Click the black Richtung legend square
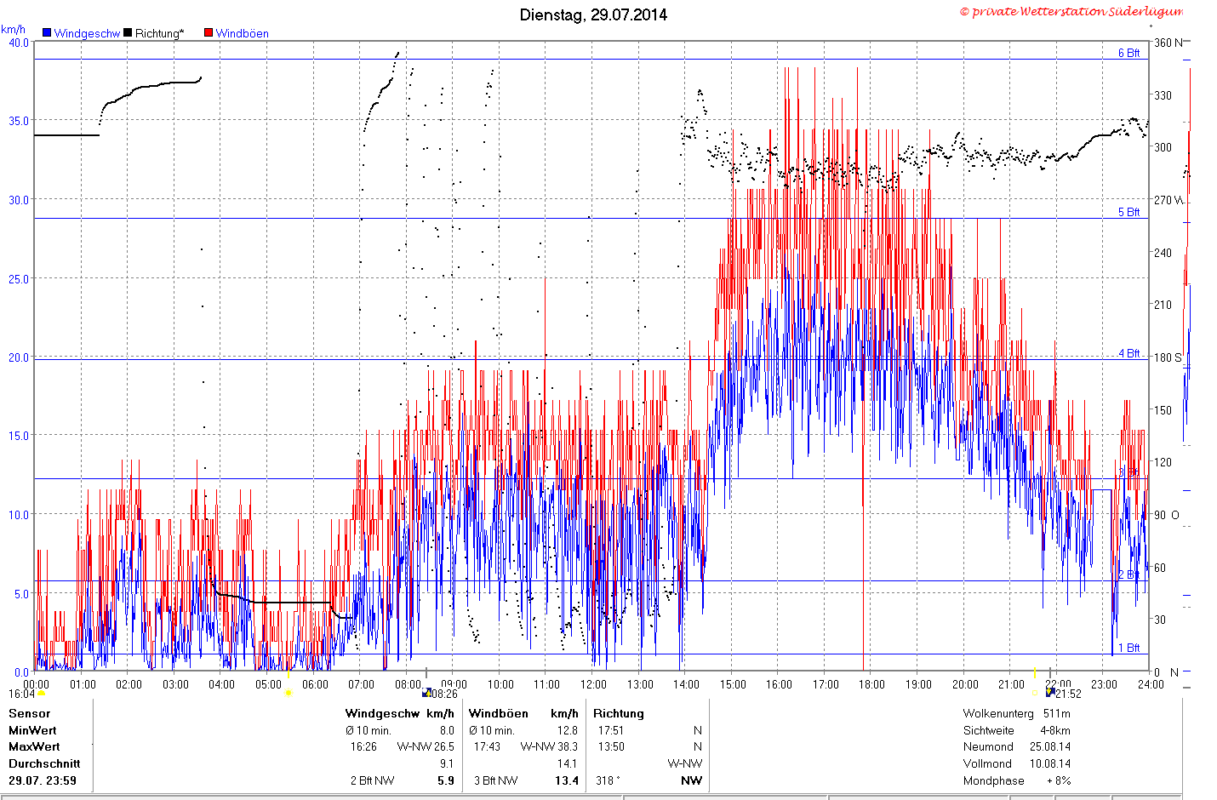Image resolution: width=1217 pixels, height=800 pixels. coord(128,32)
